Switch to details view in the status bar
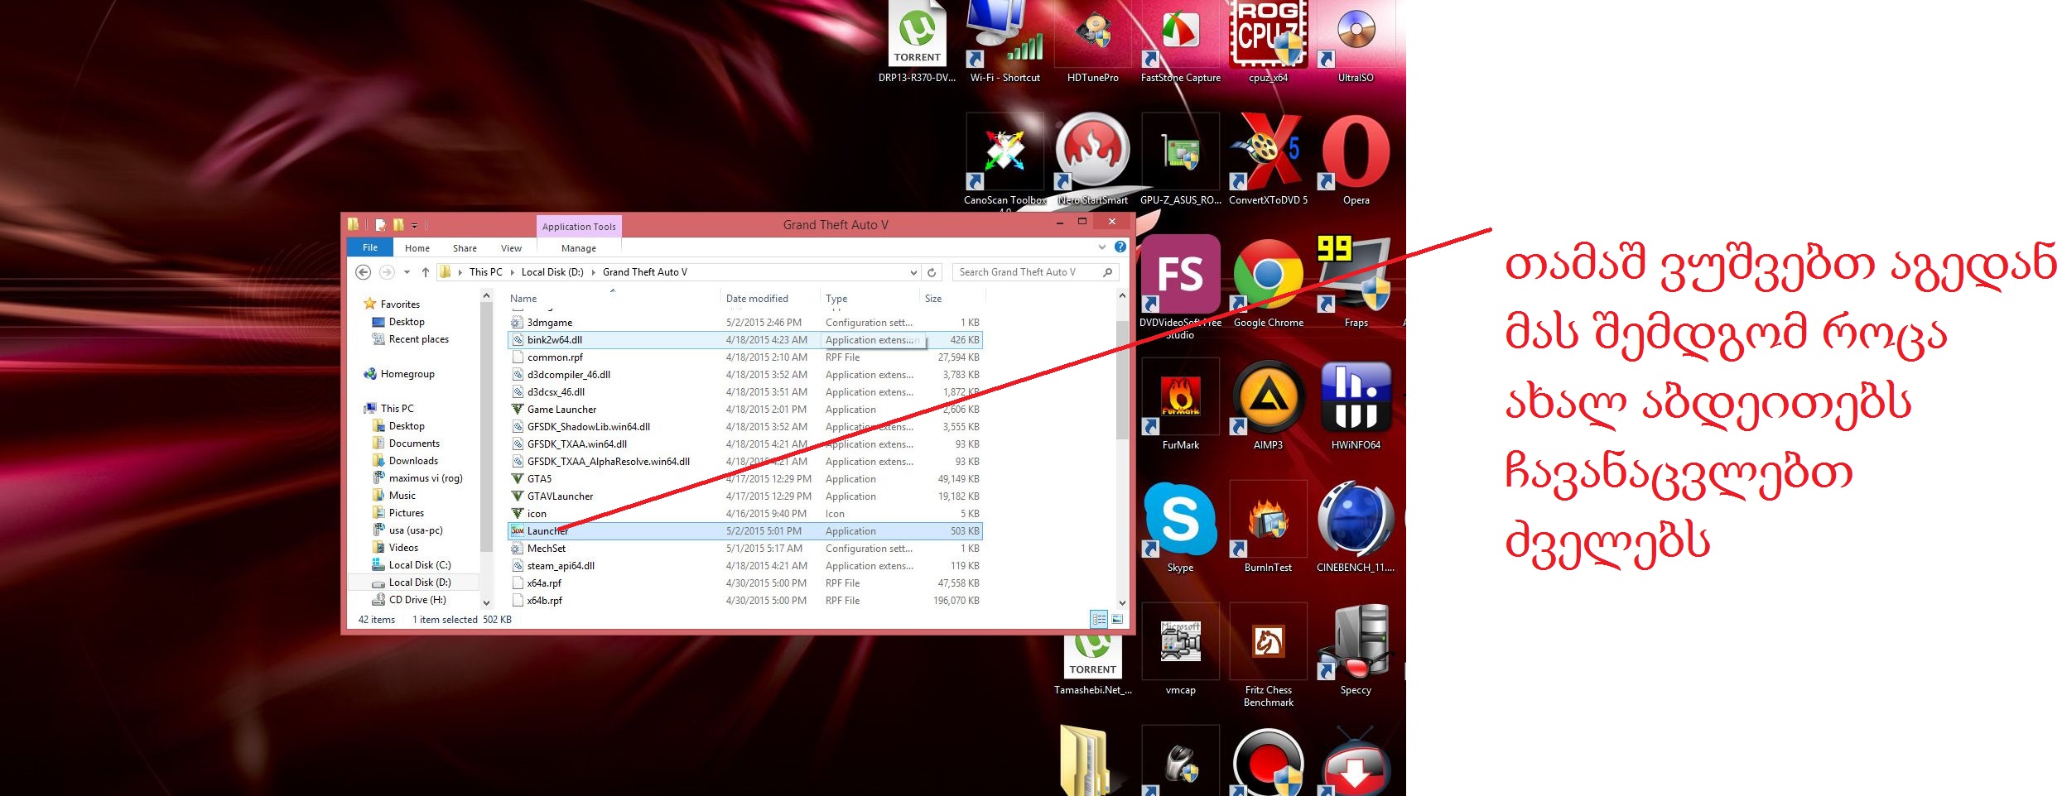Screen dimensions: 2062x796 (1099, 619)
